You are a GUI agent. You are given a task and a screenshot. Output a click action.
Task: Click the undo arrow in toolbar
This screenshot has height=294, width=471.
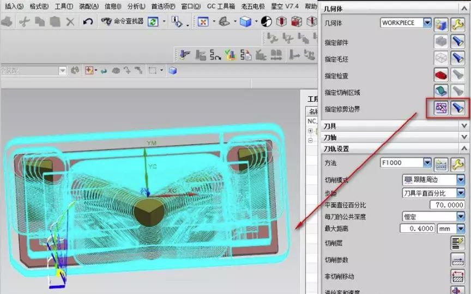click(x=88, y=21)
